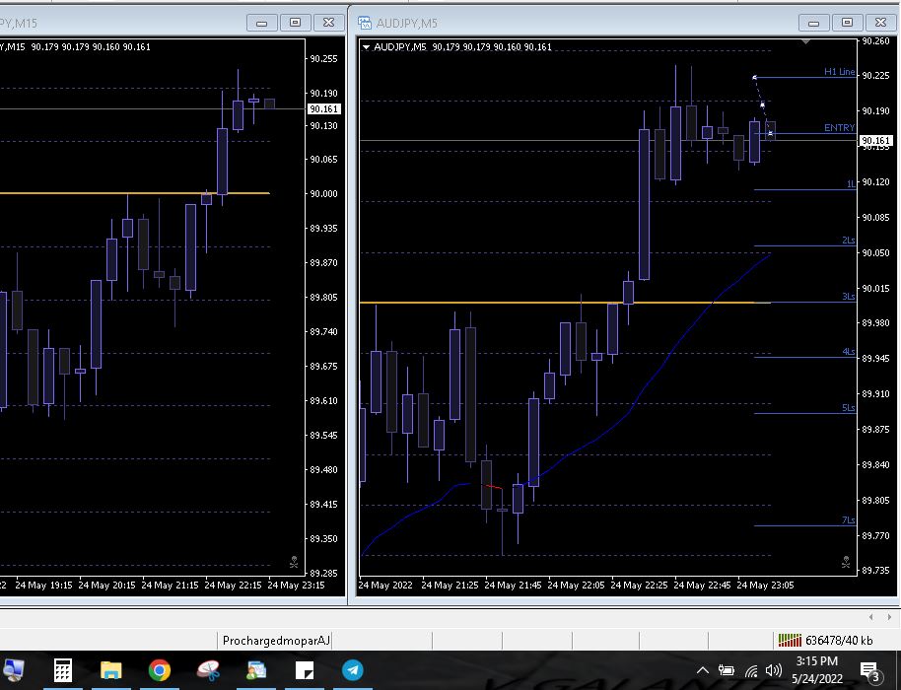The image size is (901, 690).
Task: Open the Wi-Fi network tray icon
Action: (751, 670)
